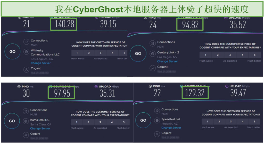Click PING icon above 30 ms result

pyautogui.click(x=19, y=87)
